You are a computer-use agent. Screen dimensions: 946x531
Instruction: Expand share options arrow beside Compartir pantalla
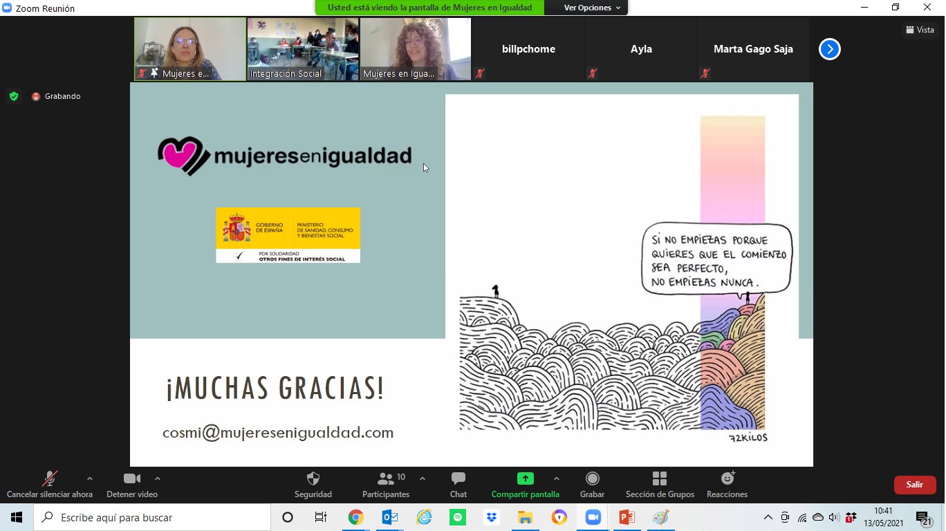tap(557, 478)
